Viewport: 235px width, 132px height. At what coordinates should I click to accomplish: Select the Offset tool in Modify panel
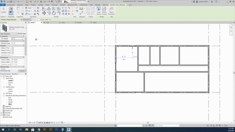point(49,8)
